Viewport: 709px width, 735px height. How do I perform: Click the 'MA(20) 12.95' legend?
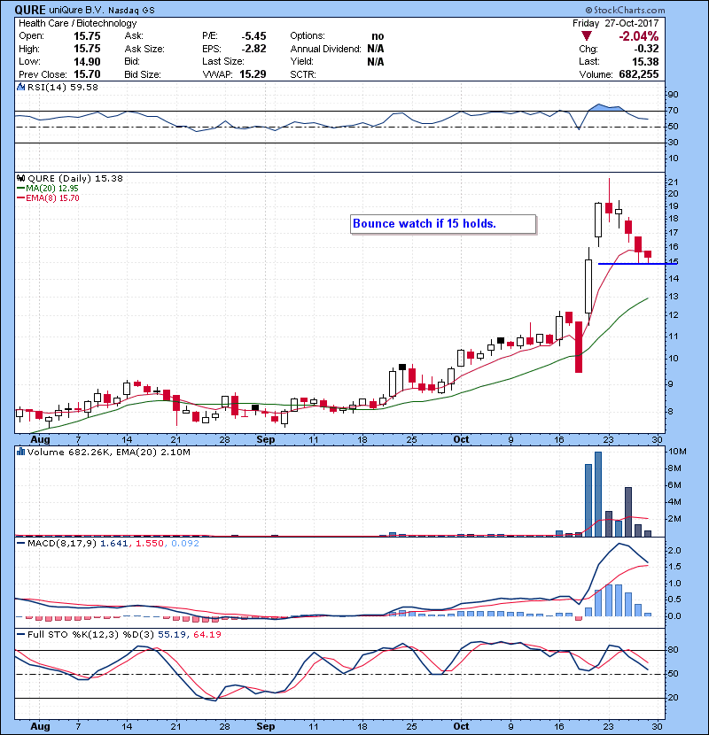(x=52, y=188)
